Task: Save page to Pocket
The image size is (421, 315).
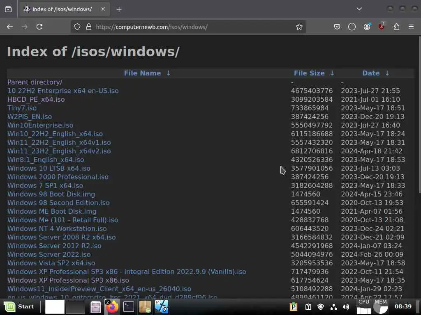Action: pyautogui.click(x=337, y=27)
